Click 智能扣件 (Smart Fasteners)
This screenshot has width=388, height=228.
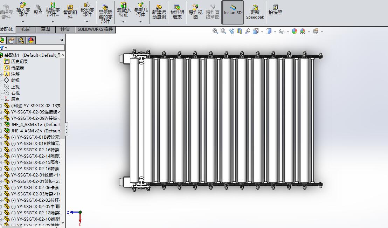70,12
